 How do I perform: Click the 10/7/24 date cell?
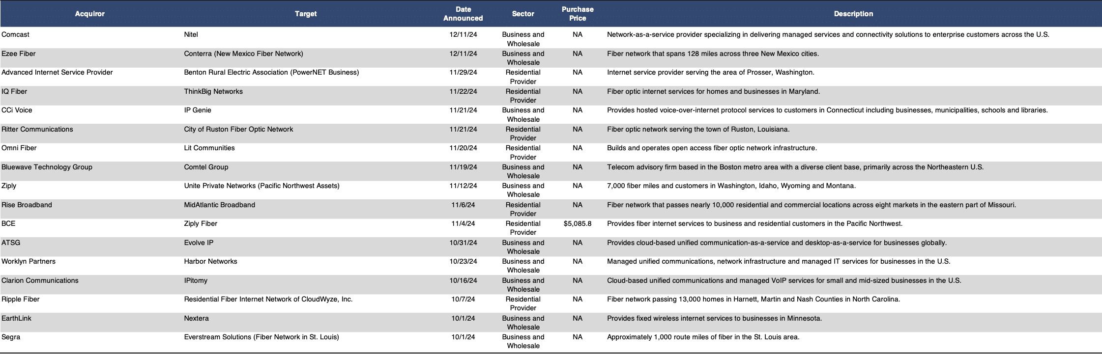pos(463,299)
